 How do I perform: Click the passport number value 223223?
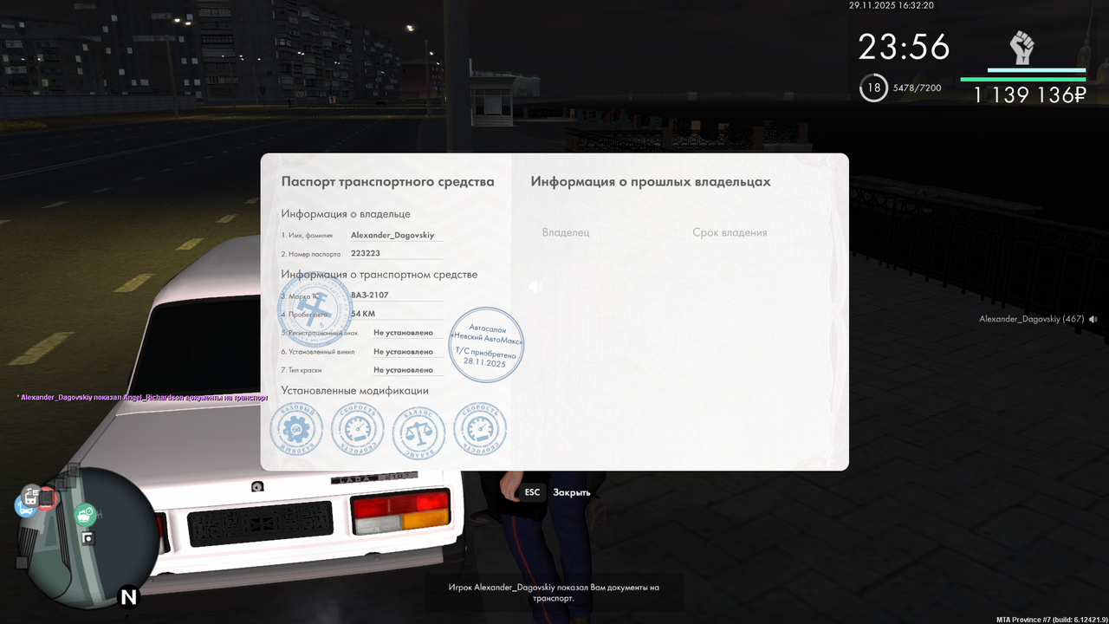[366, 253]
